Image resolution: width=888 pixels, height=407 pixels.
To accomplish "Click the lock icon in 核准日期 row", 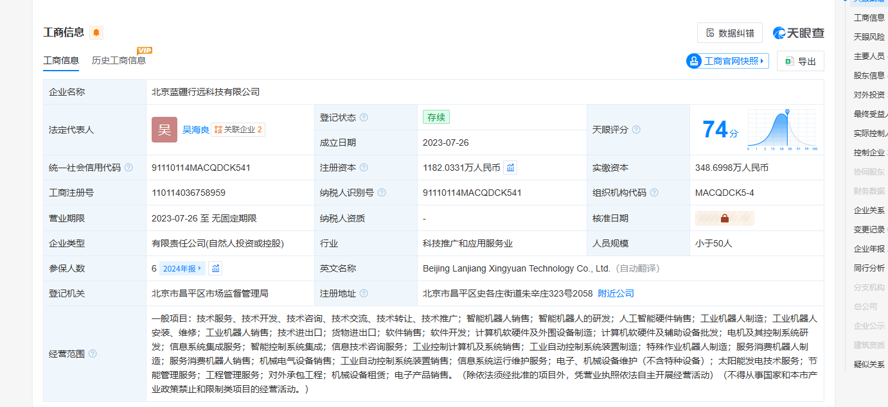I will [x=724, y=218].
